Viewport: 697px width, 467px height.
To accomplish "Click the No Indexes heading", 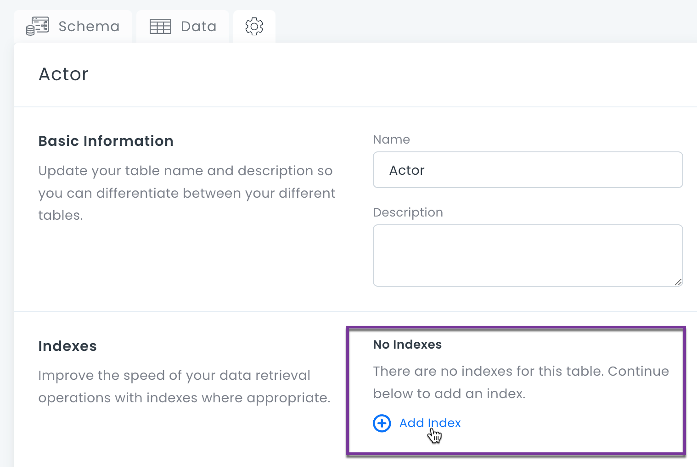I will pyautogui.click(x=407, y=345).
